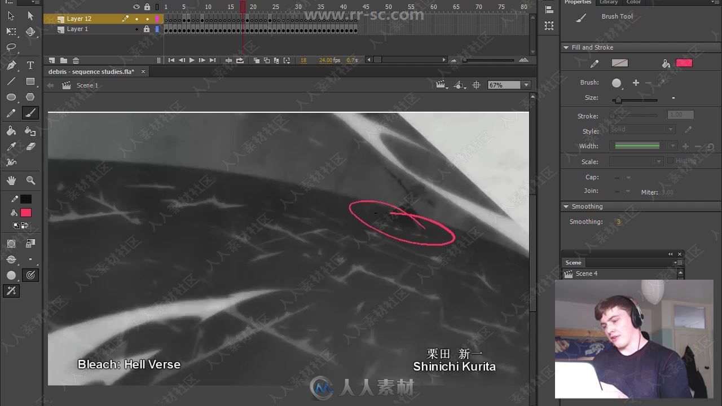722x406 pixels.
Task: Select the Eraser tool
Action: click(x=30, y=147)
